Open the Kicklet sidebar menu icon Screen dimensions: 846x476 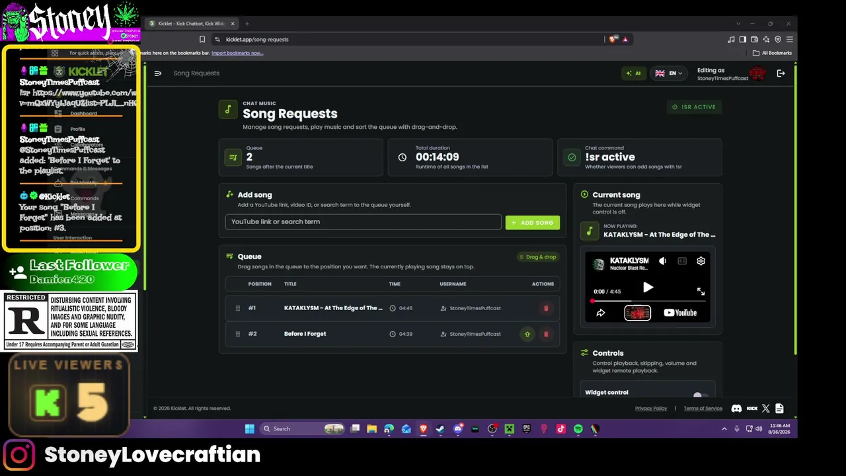(158, 73)
